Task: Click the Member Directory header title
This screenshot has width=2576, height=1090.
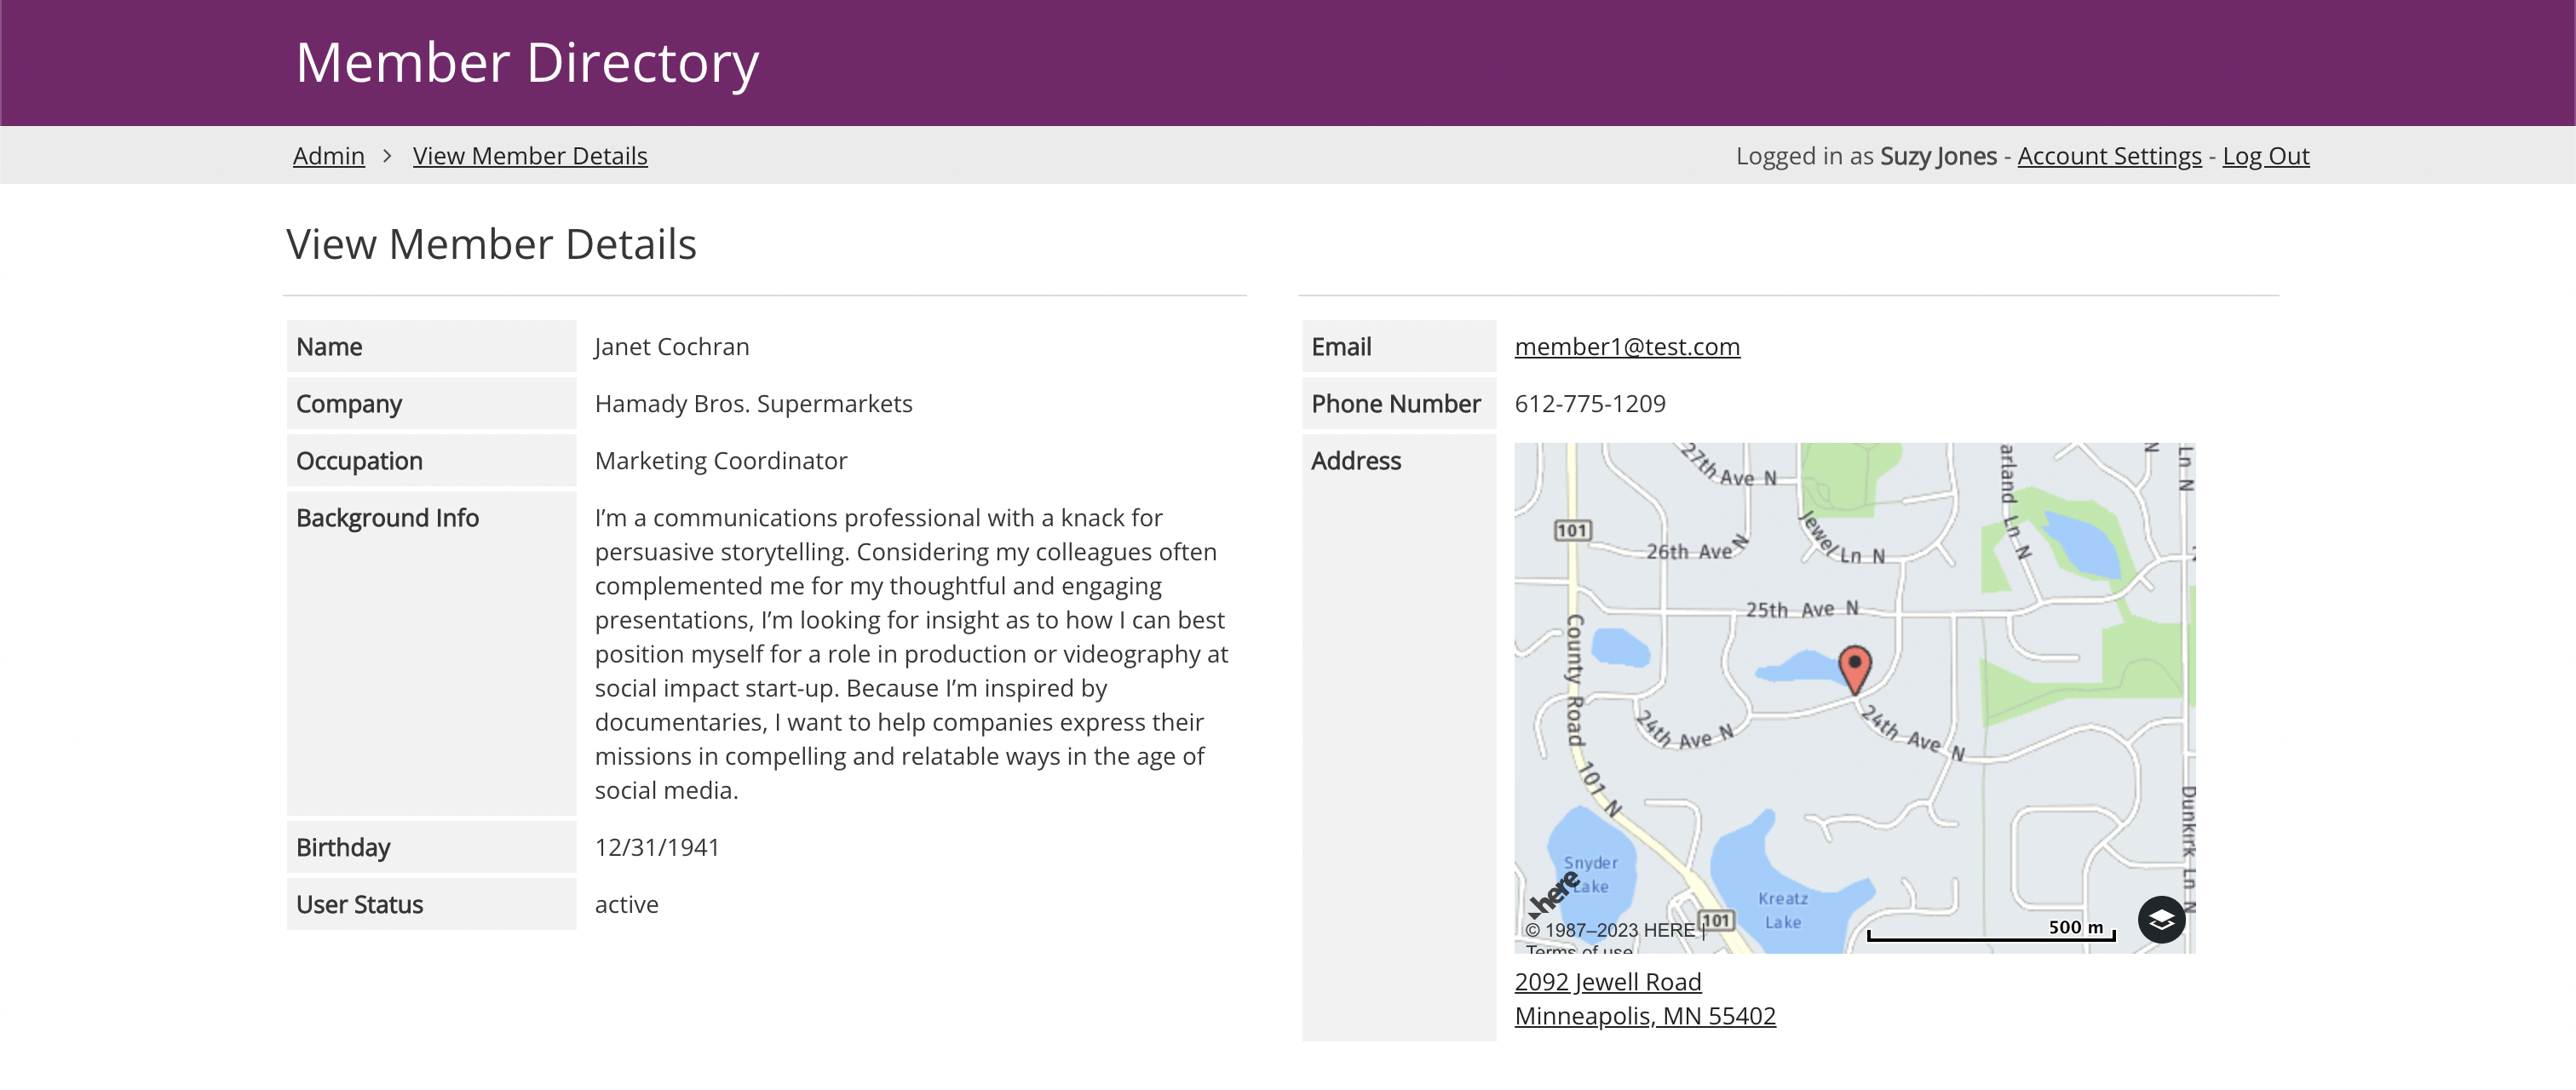Action: [x=527, y=63]
